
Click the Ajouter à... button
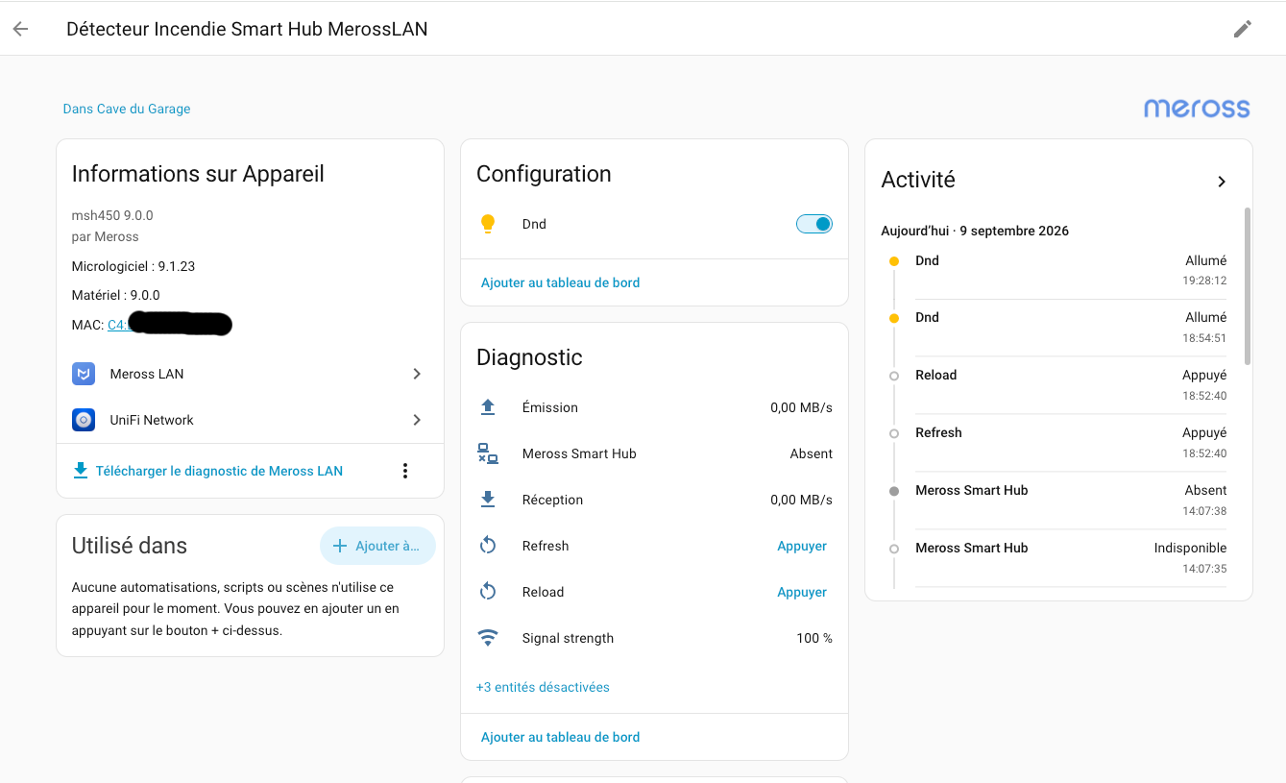click(x=377, y=546)
